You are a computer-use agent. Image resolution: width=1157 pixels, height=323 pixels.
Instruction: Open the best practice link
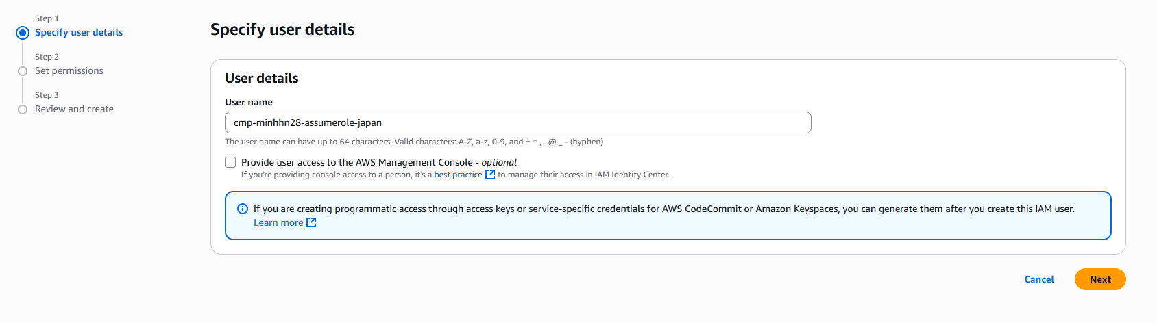[458, 175]
